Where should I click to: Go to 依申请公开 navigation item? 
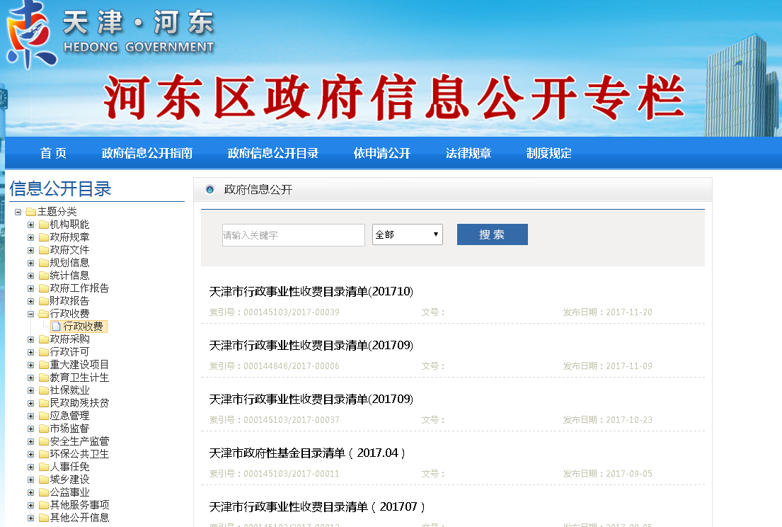(382, 153)
